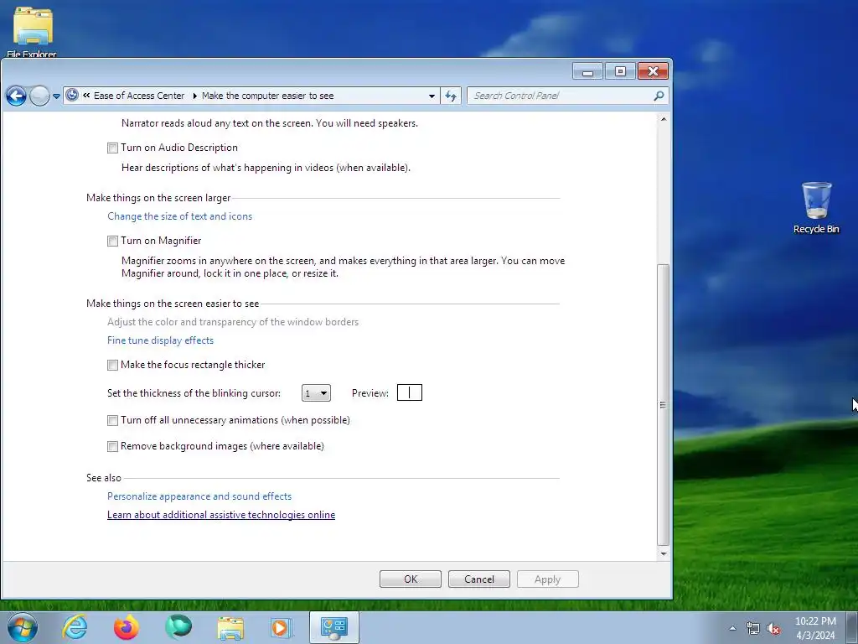Click Show desktop strip at taskbar end

(852, 627)
